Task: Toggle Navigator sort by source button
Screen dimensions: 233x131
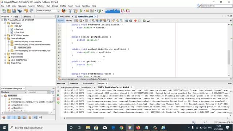Action: (x=41, y=118)
